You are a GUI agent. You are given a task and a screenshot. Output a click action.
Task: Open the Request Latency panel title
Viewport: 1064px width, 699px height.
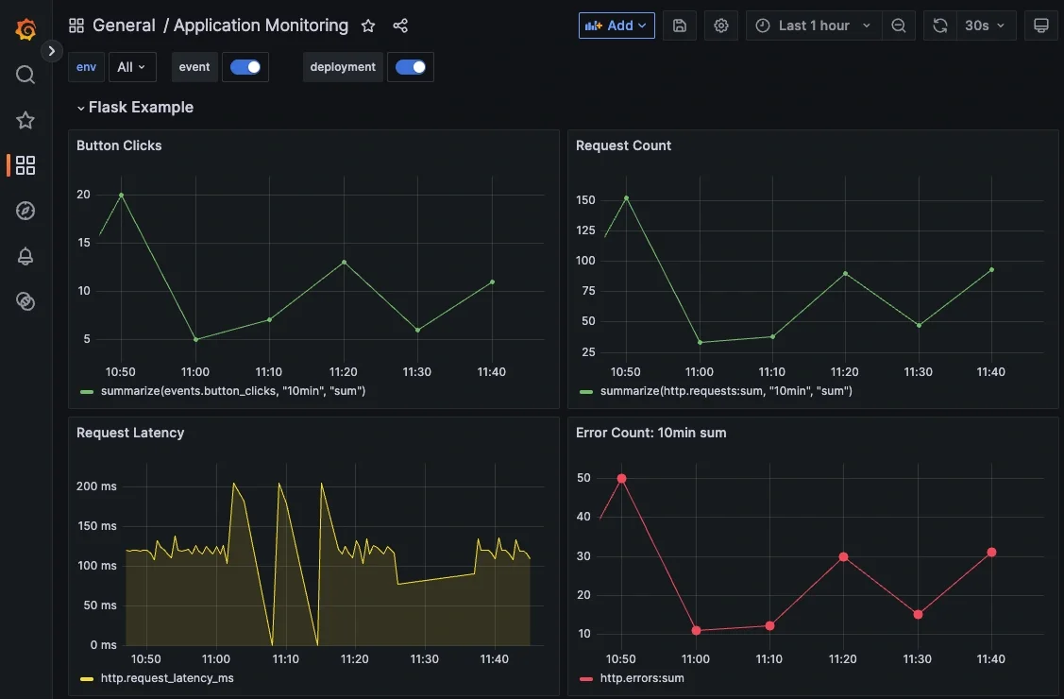point(130,433)
